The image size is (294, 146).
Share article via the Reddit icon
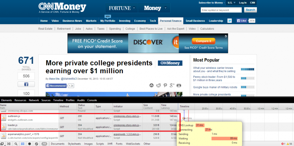coord(159,85)
